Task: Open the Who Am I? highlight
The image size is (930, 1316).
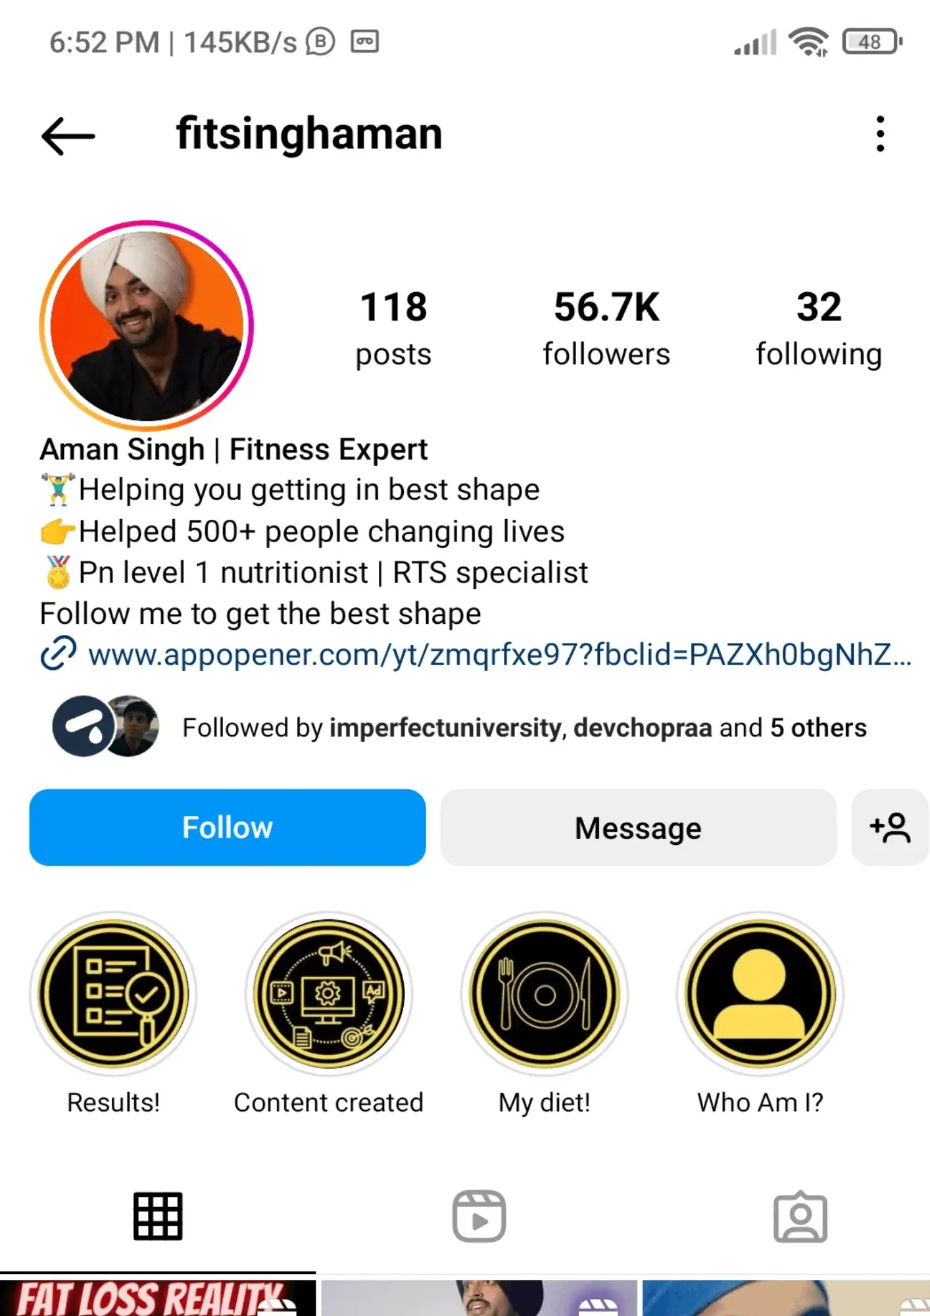Action: 760,994
